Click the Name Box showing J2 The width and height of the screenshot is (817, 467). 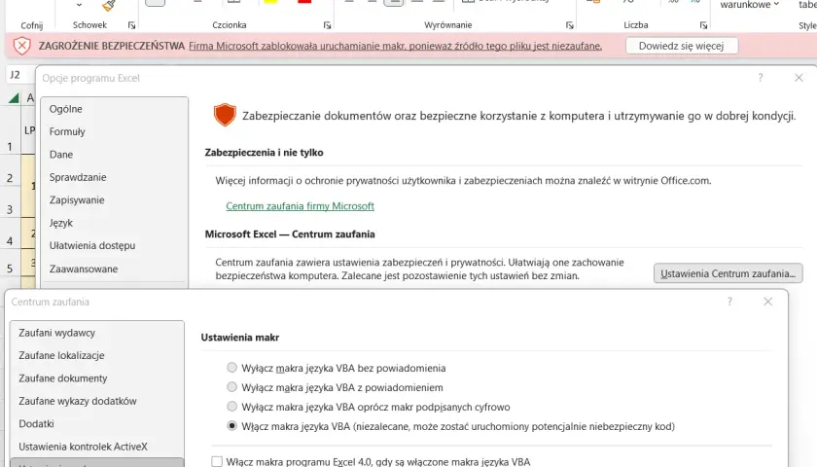tap(19, 75)
